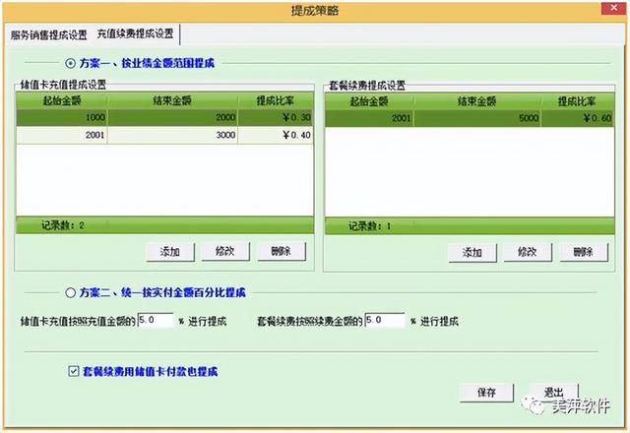The image size is (630, 433).
Task: Focus the 套餐续费 percentage input field
Action: click(384, 321)
